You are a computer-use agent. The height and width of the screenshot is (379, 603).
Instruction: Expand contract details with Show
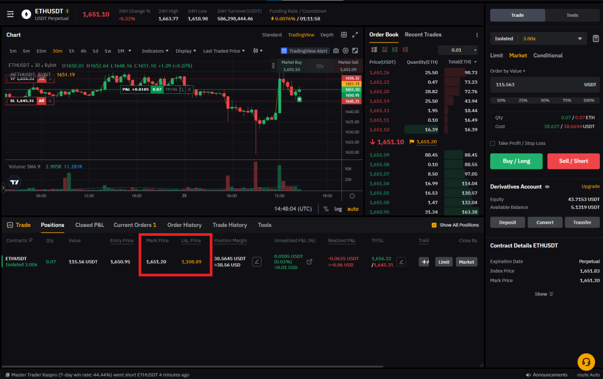click(544, 294)
